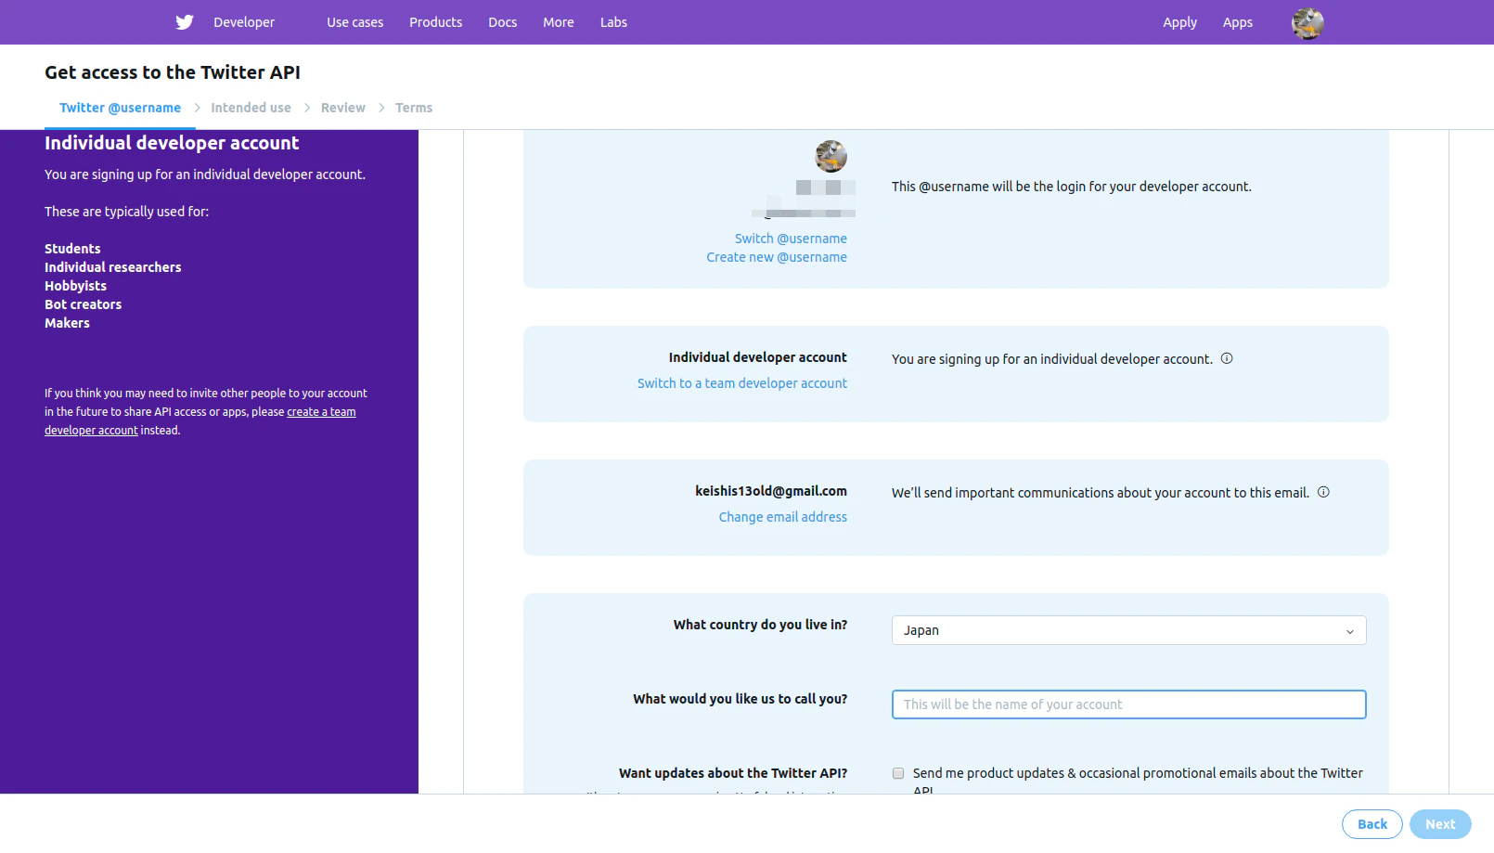Viewport: 1494px width, 853px height.
Task: Click the Create new @username link
Action: click(777, 257)
